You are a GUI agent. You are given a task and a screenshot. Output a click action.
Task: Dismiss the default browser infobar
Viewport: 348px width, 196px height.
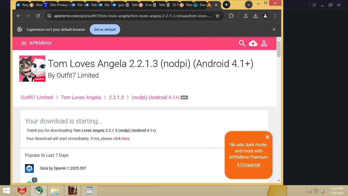coord(274,29)
